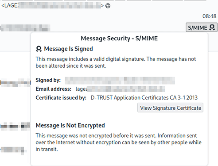The image size is (218, 166).
Task: Click the closing bracket ending the sender address
Action: (x=102, y=6)
